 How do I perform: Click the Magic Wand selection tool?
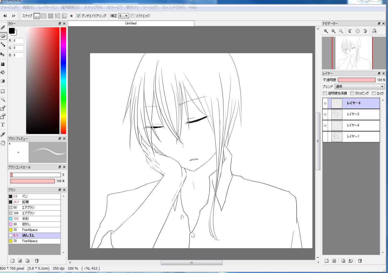point(3,99)
